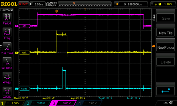Click the waveform memory overview bar
The width and height of the screenshot is (177, 106).
tap(85, 4)
